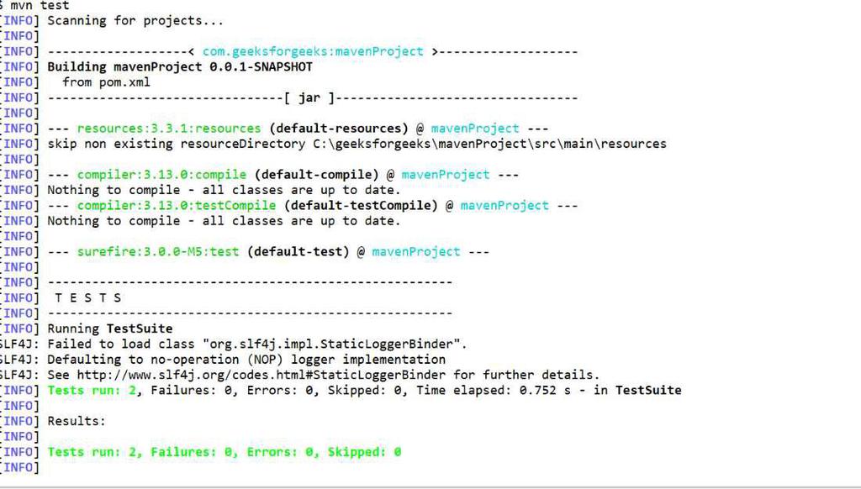Click the surefire:3.0.0-M5:test plugin text

pyautogui.click(x=157, y=251)
